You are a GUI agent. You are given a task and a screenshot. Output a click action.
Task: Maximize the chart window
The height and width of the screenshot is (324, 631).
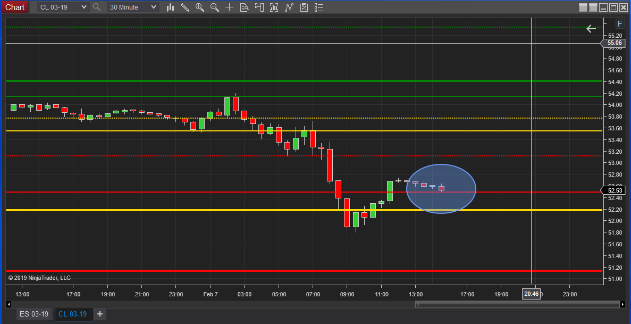click(613, 7)
